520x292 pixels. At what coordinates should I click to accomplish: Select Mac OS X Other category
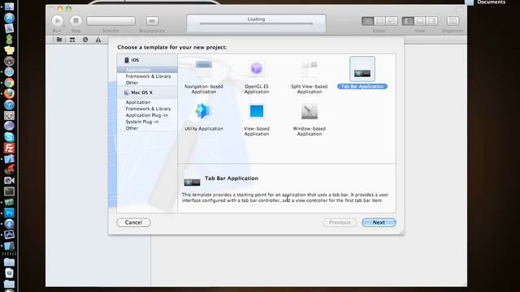point(147,128)
